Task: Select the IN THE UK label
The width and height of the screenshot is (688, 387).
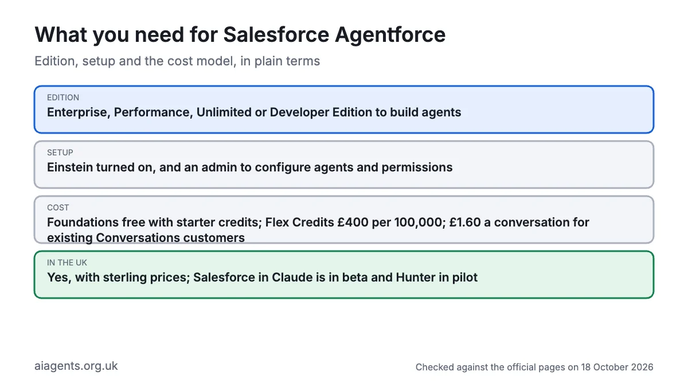Action: tap(68, 263)
